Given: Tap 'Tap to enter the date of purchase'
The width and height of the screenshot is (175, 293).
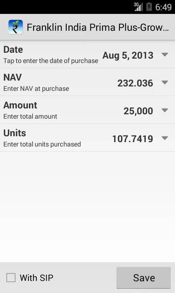Looking at the screenshot, I should (51, 61).
